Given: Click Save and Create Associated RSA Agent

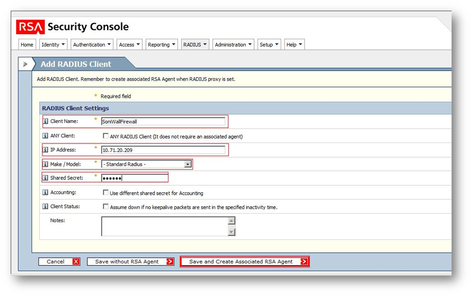Looking at the screenshot, I should (x=244, y=261).
